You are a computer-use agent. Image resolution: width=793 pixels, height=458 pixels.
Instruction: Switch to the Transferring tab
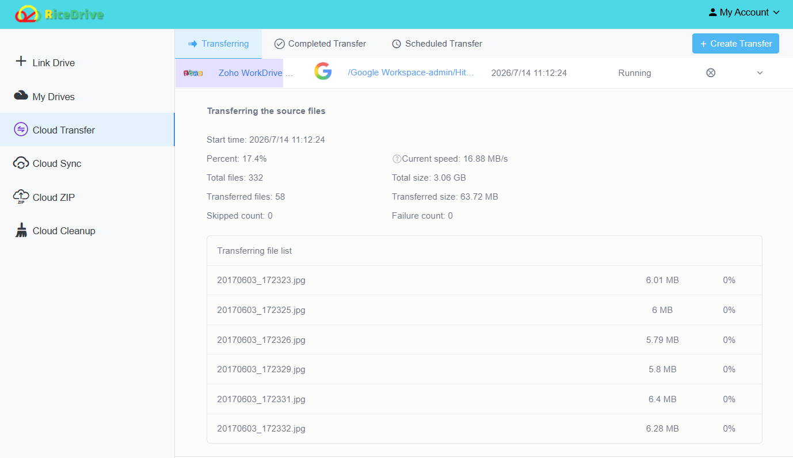[218, 44]
